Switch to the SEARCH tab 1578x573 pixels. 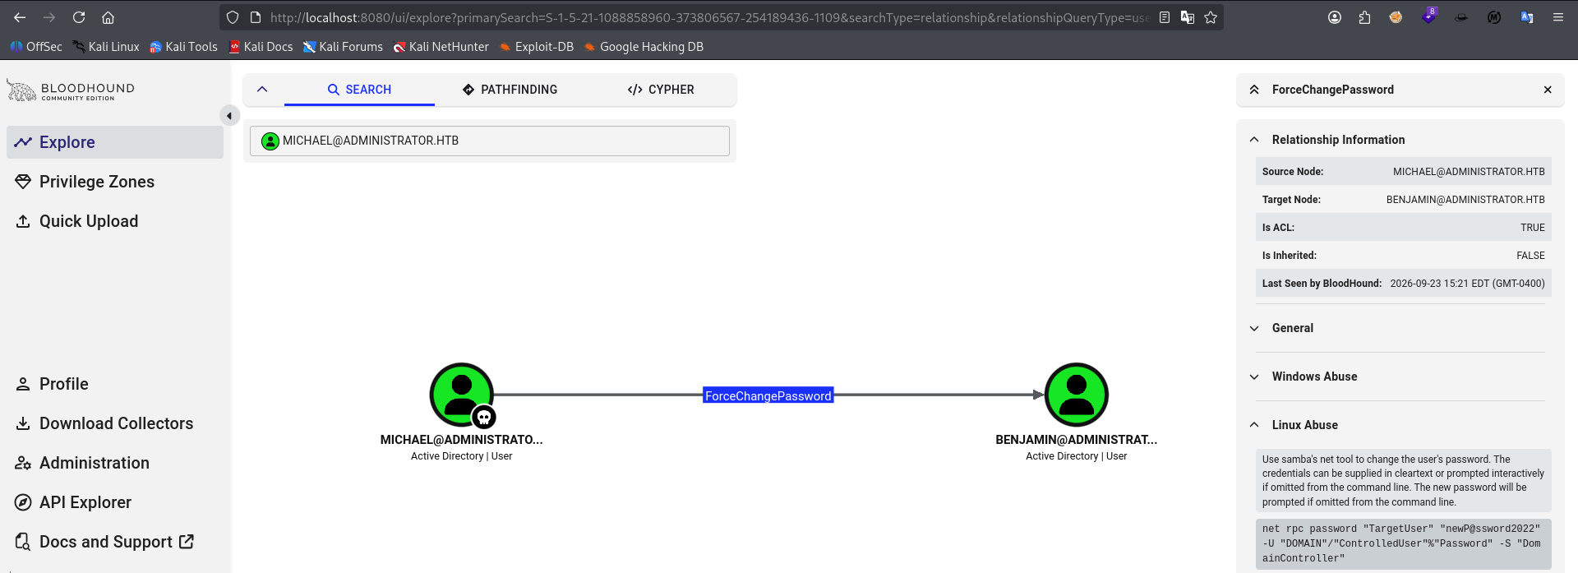(x=359, y=90)
